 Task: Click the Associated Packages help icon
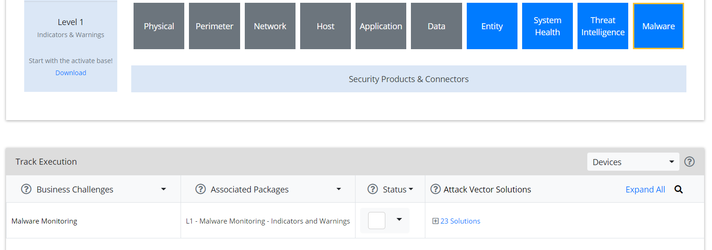[x=201, y=189]
